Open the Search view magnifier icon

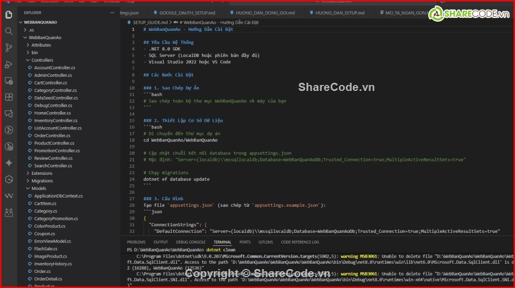click(x=9, y=31)
